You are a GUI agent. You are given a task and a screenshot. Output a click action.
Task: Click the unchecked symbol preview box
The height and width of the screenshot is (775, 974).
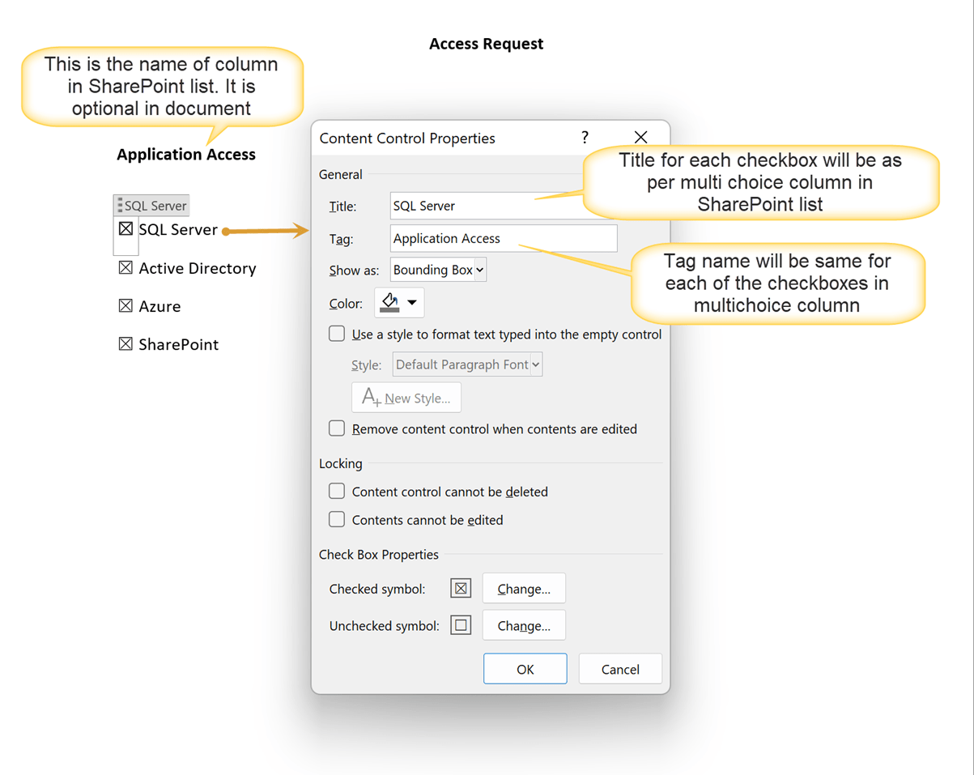tap(460, 624)
